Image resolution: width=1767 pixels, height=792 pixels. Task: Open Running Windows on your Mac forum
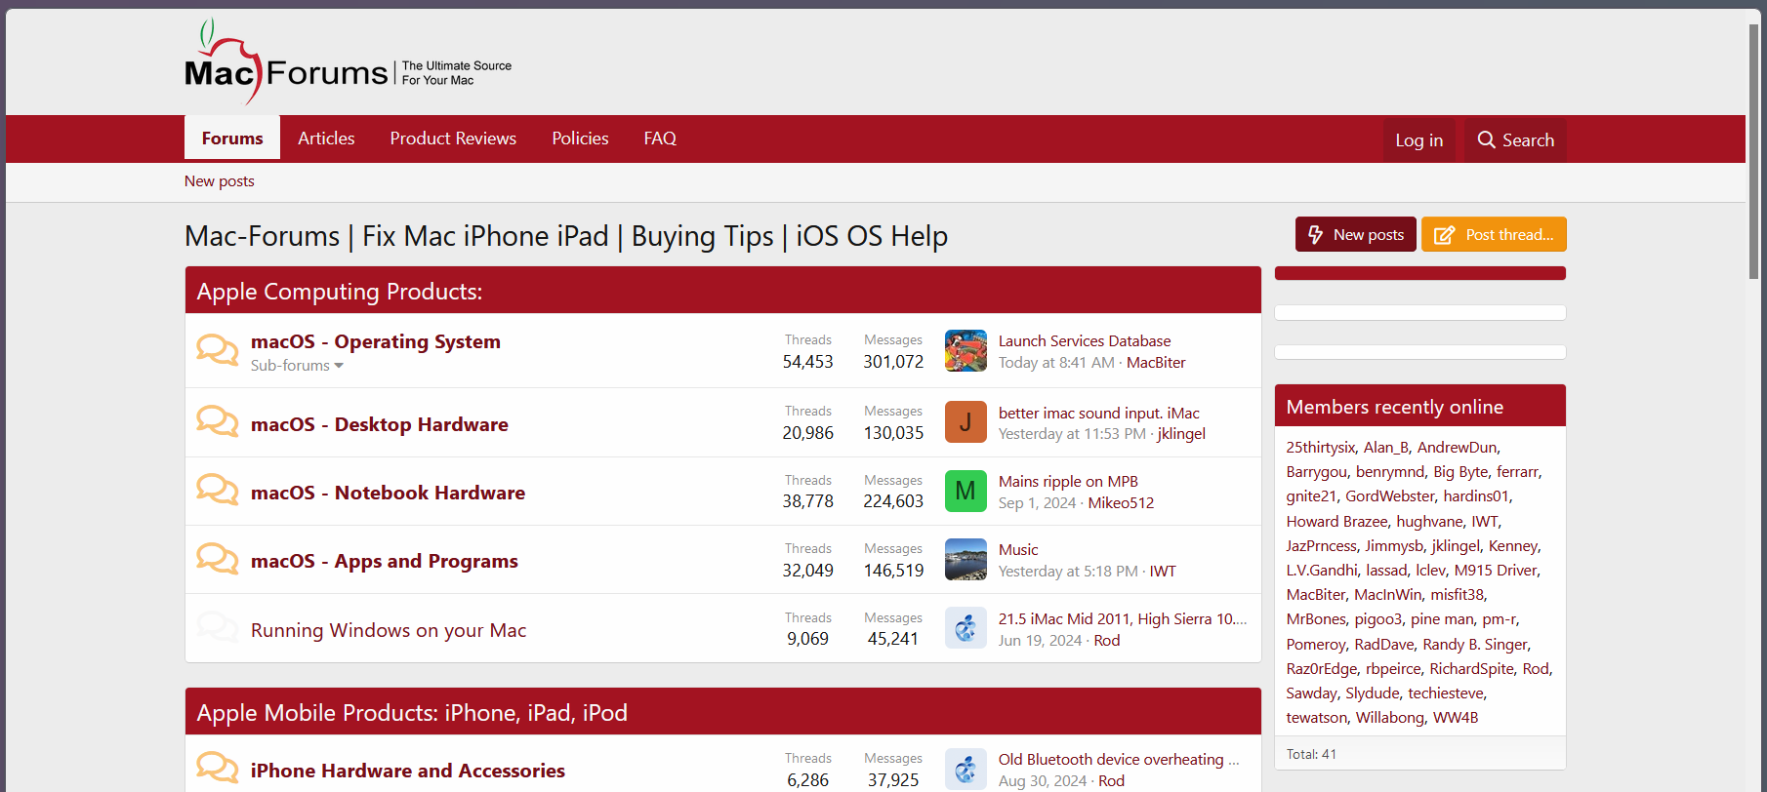[389, 630]
